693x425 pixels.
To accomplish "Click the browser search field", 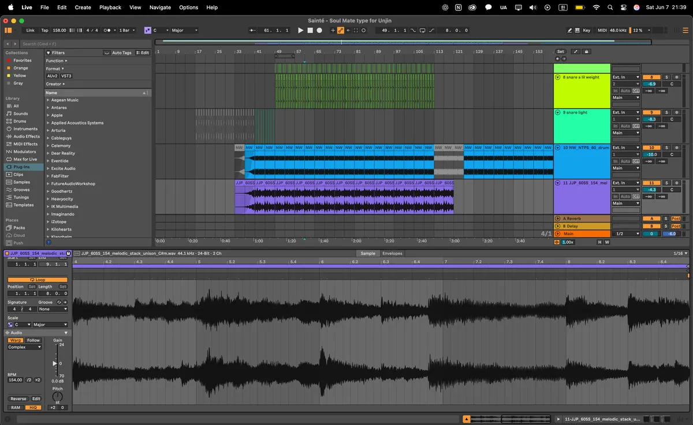I will 85,44.
